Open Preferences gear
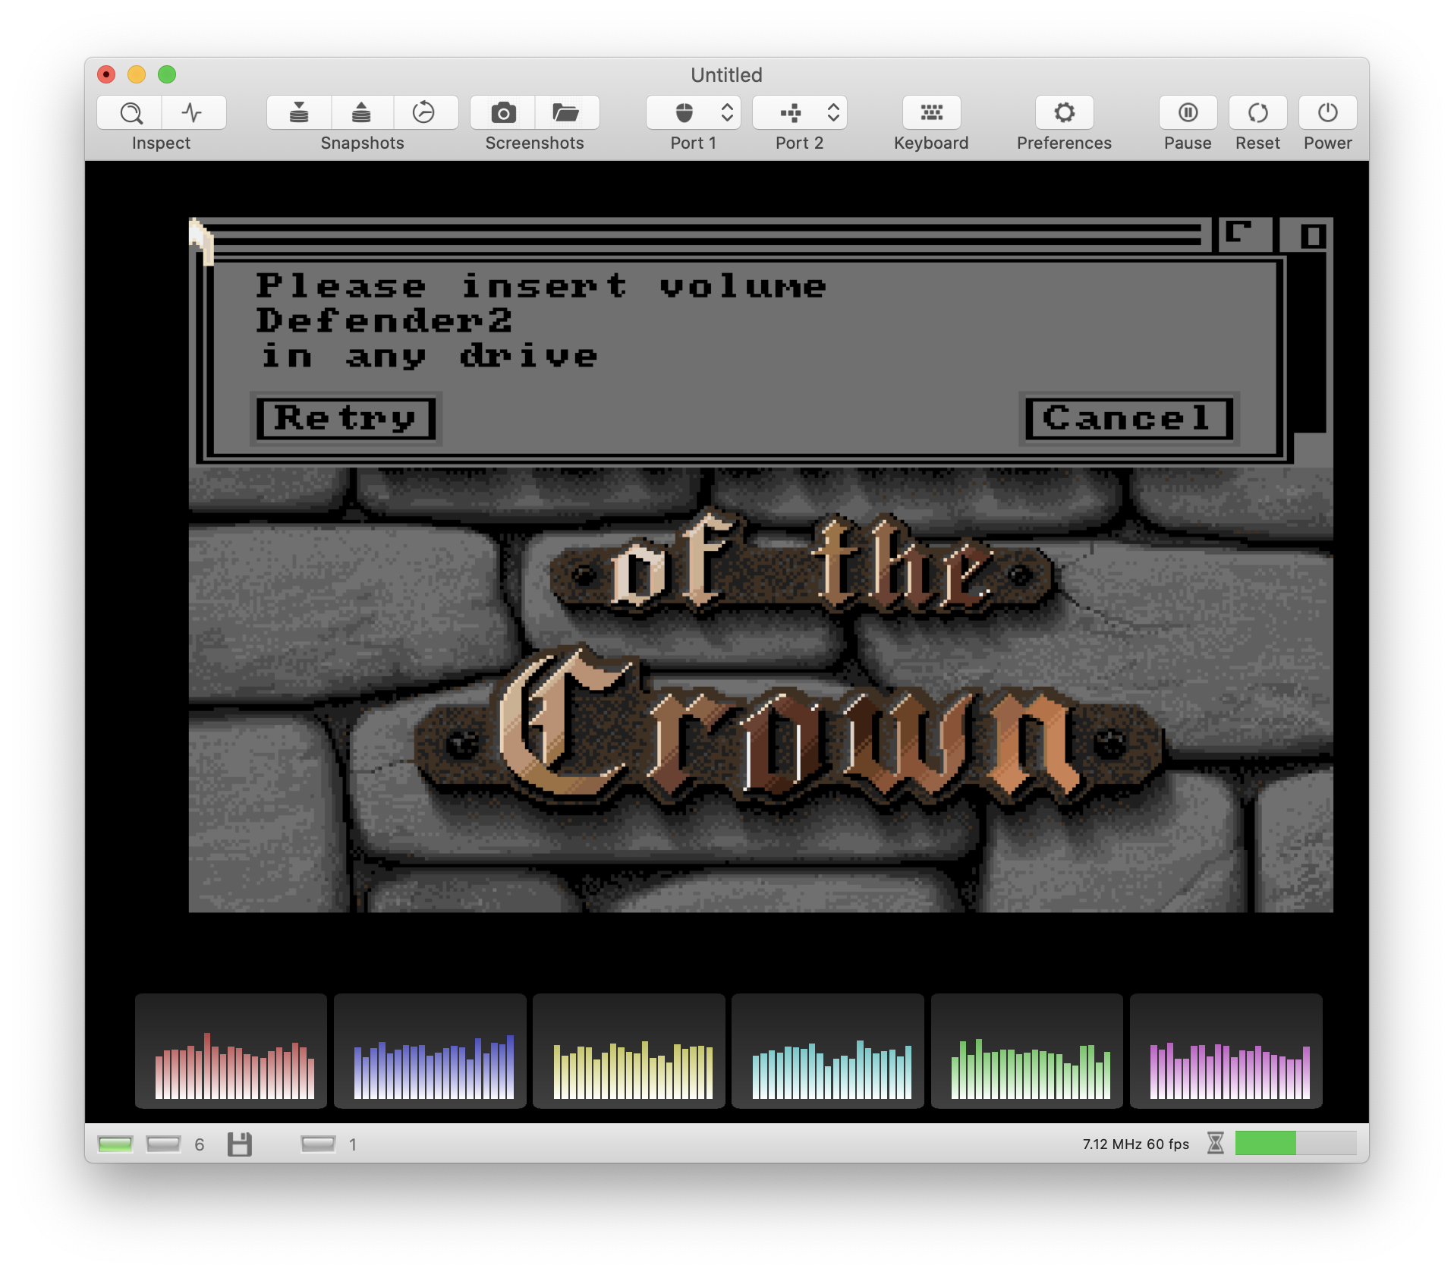This screenshot has width=1454, height=1275. tap(1064, 113)
